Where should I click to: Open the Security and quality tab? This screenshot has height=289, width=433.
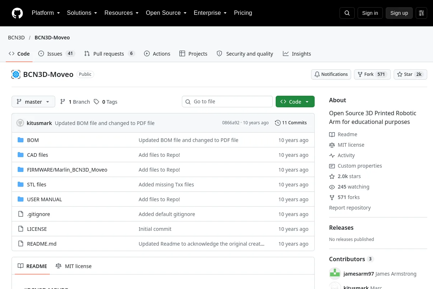245,53
